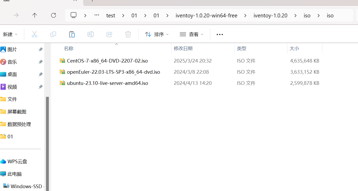Image resolution: width=358 pixels, height=191 pixels.
Task: Select 此电脑 in sidebar
Action: 14,174
